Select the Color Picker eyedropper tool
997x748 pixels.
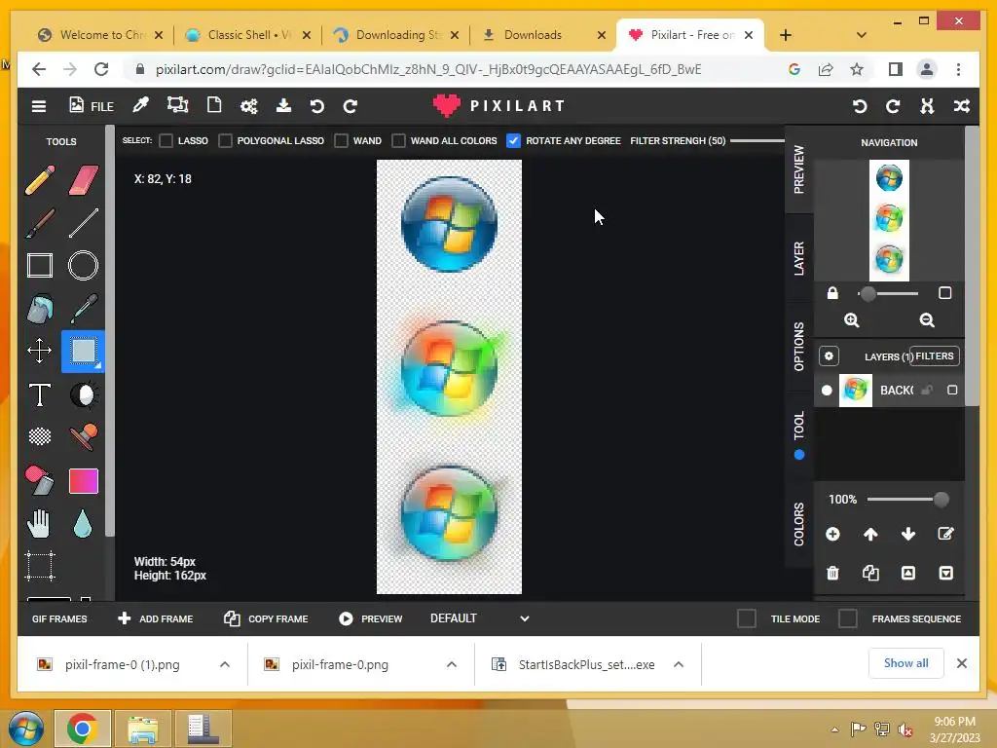pyautogui.click(x=84, y=309)
